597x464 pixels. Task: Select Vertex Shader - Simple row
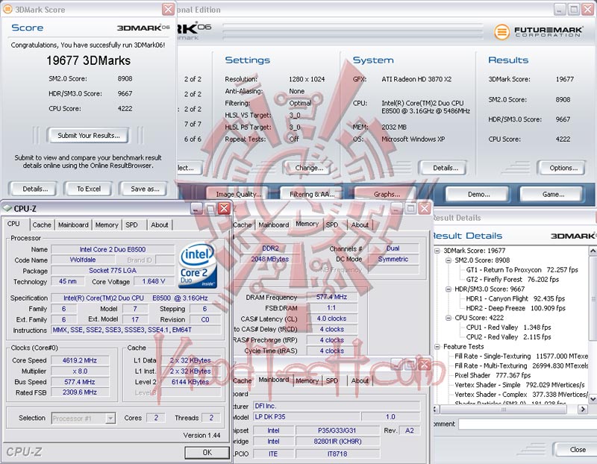(x=519, y=385)
